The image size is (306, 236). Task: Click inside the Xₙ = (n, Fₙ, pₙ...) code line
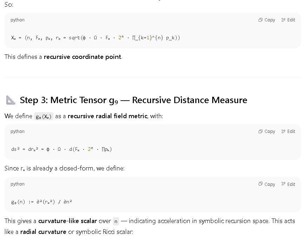tap(96, 38)
